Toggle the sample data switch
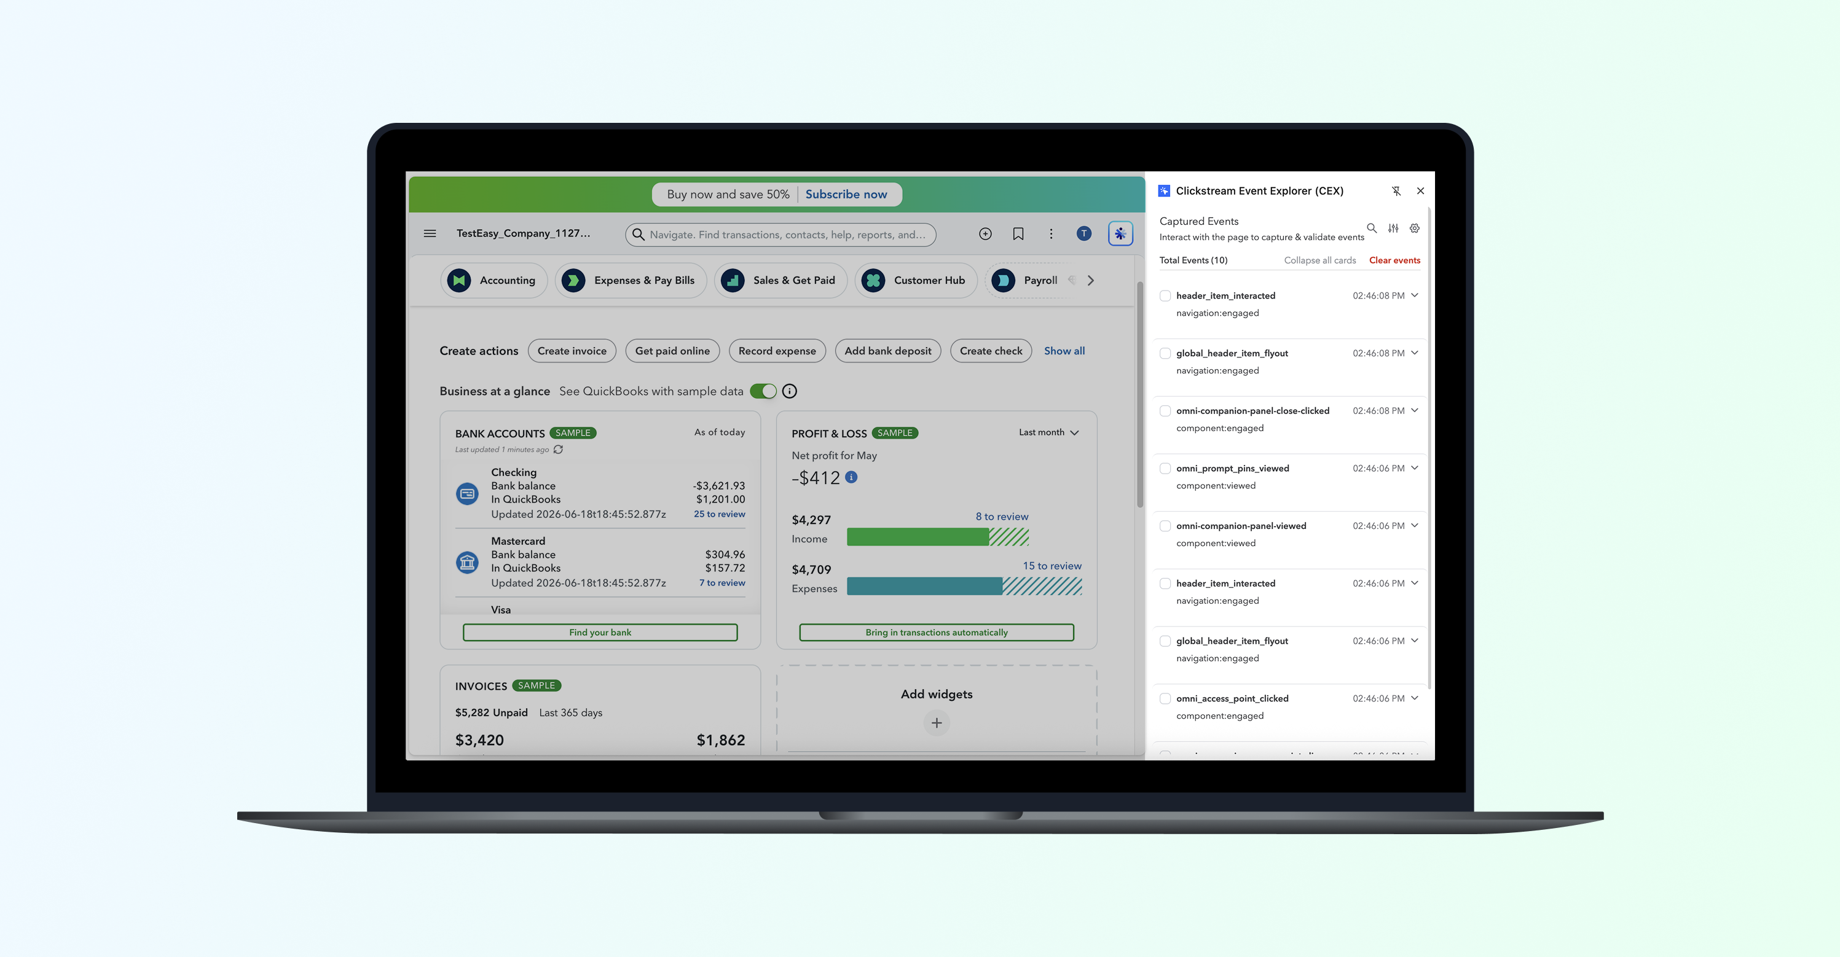Viewport: 1840px width, 957px height. [x=763, y=391]
